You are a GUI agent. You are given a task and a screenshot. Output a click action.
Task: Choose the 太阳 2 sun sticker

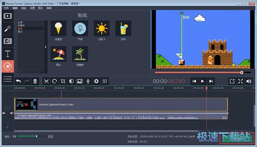tap(102, 28)
